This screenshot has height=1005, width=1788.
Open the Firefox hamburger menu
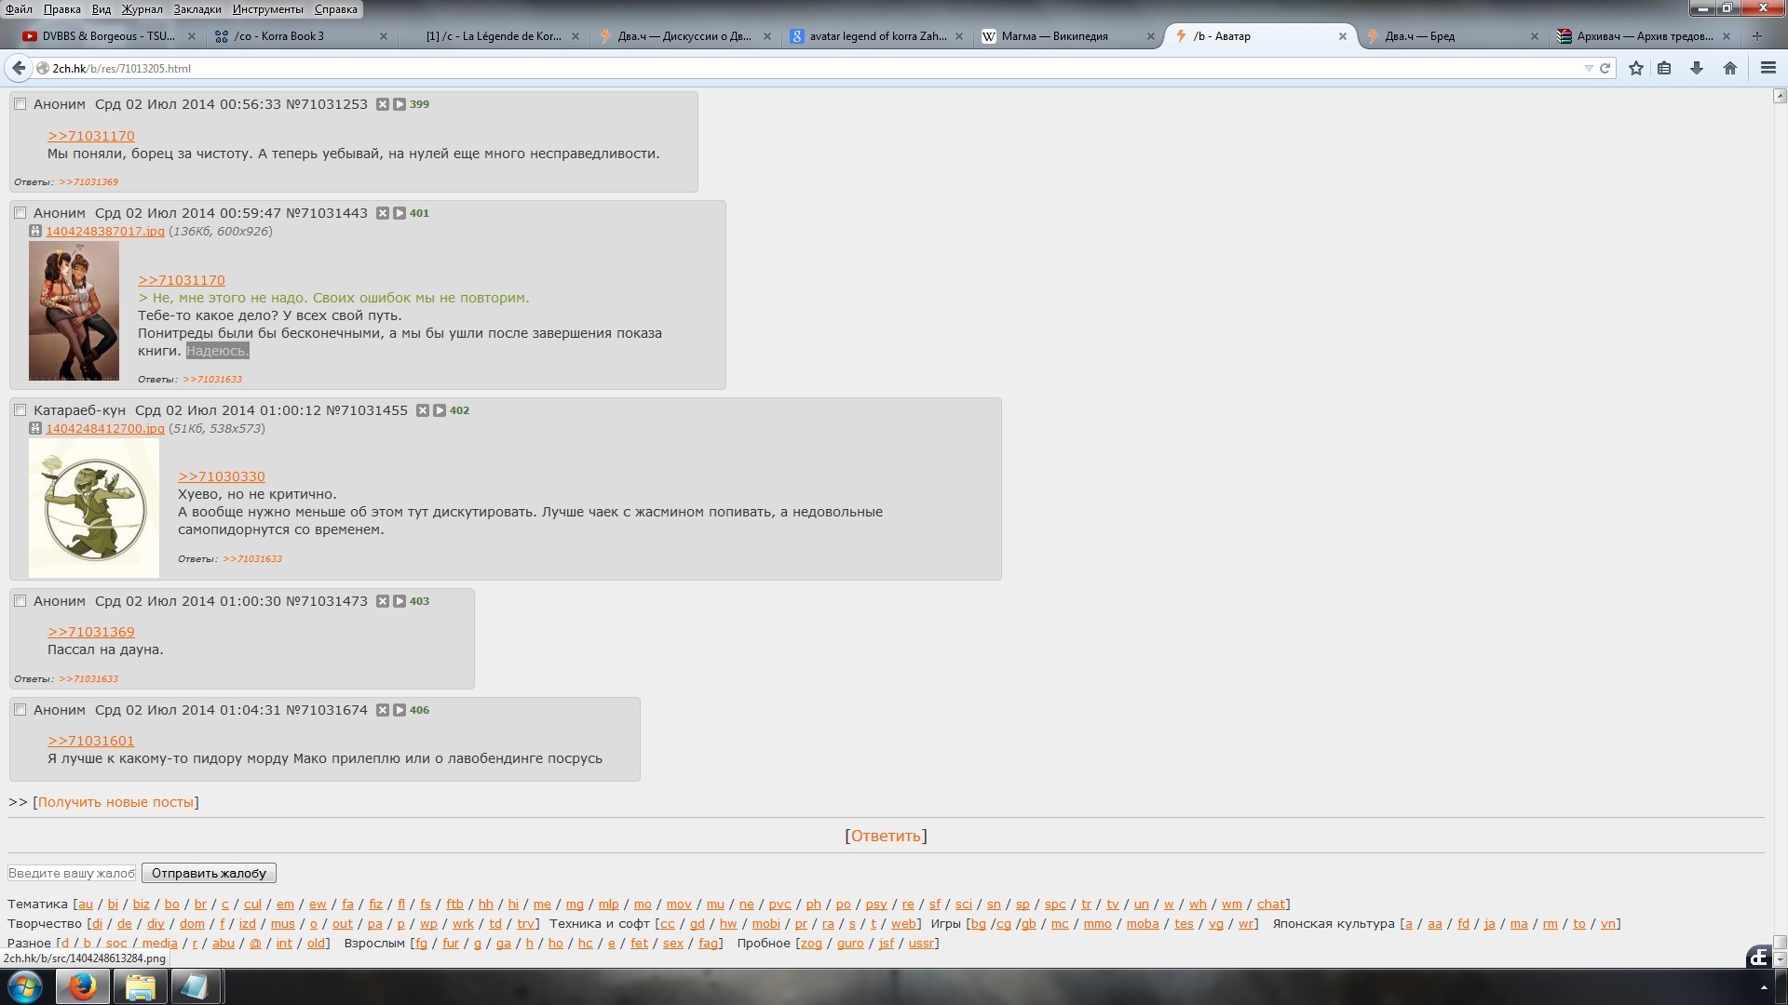(x=1768, y=68)
